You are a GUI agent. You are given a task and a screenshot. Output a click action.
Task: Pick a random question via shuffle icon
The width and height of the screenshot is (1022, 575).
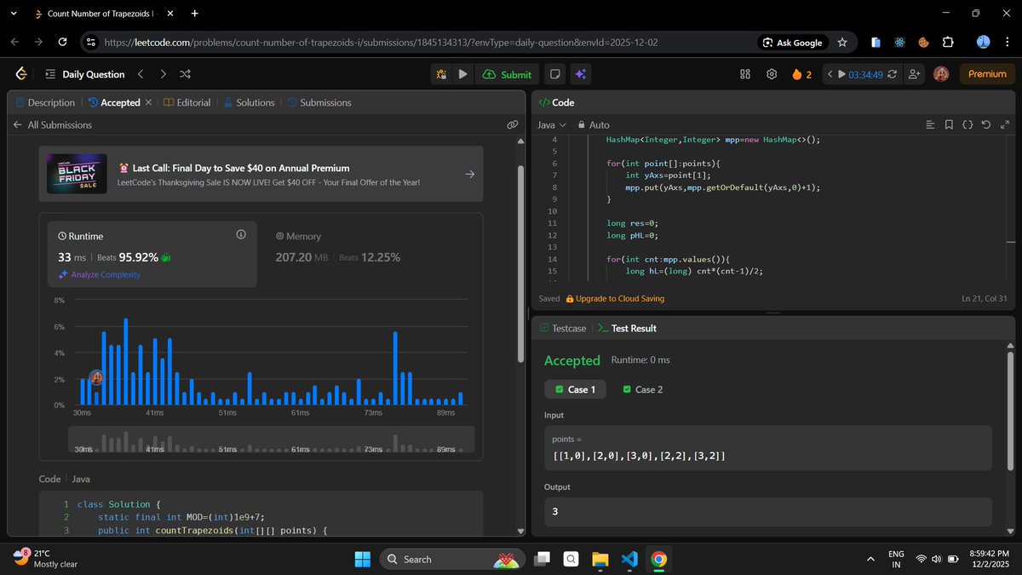(x=186, y=74)
